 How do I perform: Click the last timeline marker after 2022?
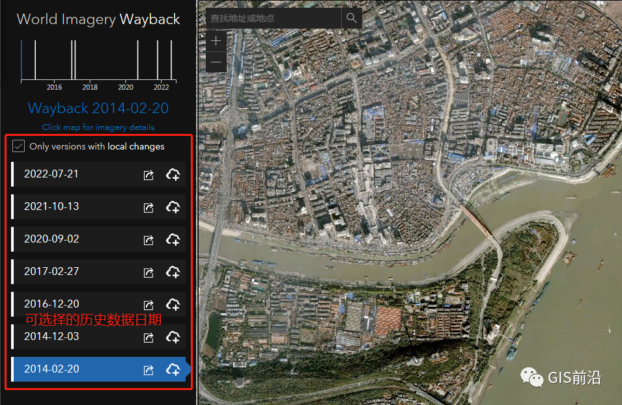(171, 60)
